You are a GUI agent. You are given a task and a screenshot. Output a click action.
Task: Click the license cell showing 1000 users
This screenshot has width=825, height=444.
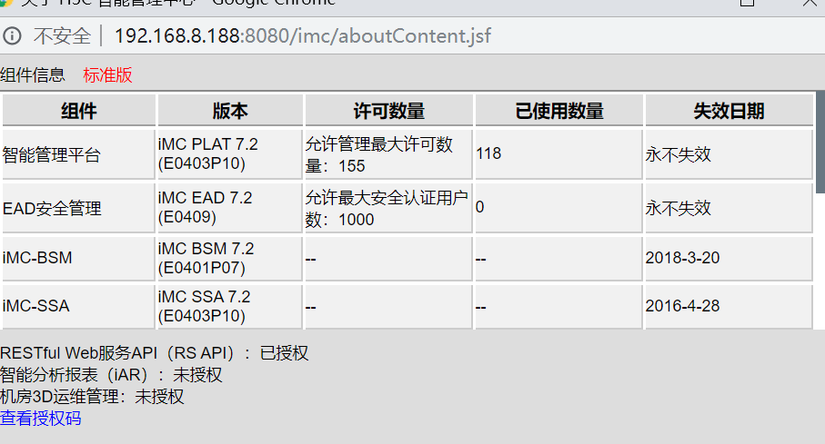[388, 208]
